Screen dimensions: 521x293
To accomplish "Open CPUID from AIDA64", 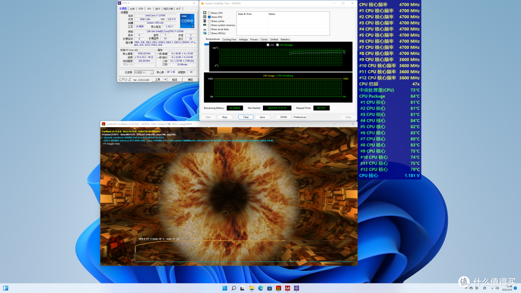I will pyautogui.click(x=284, y=117).
